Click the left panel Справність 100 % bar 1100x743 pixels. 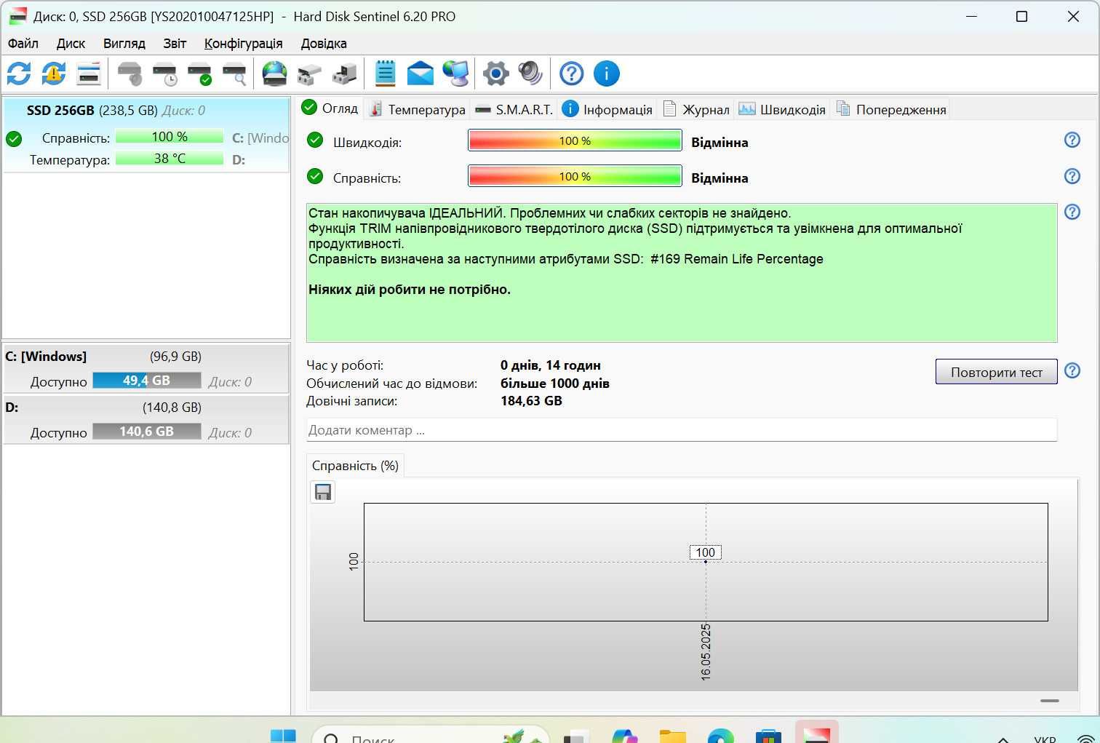[170, 137]
